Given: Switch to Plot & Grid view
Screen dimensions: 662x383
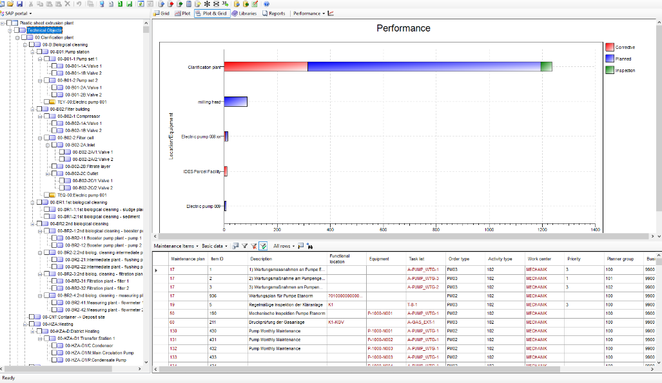Looking at the screenshot, I should pos(213,13).
